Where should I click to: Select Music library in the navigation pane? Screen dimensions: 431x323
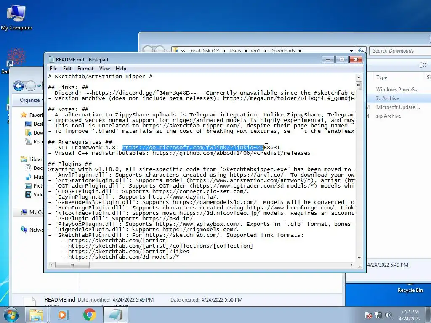34,177
